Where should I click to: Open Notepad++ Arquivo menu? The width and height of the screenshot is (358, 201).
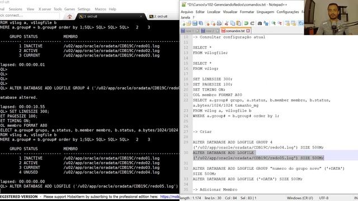click(x=187, y=12)
